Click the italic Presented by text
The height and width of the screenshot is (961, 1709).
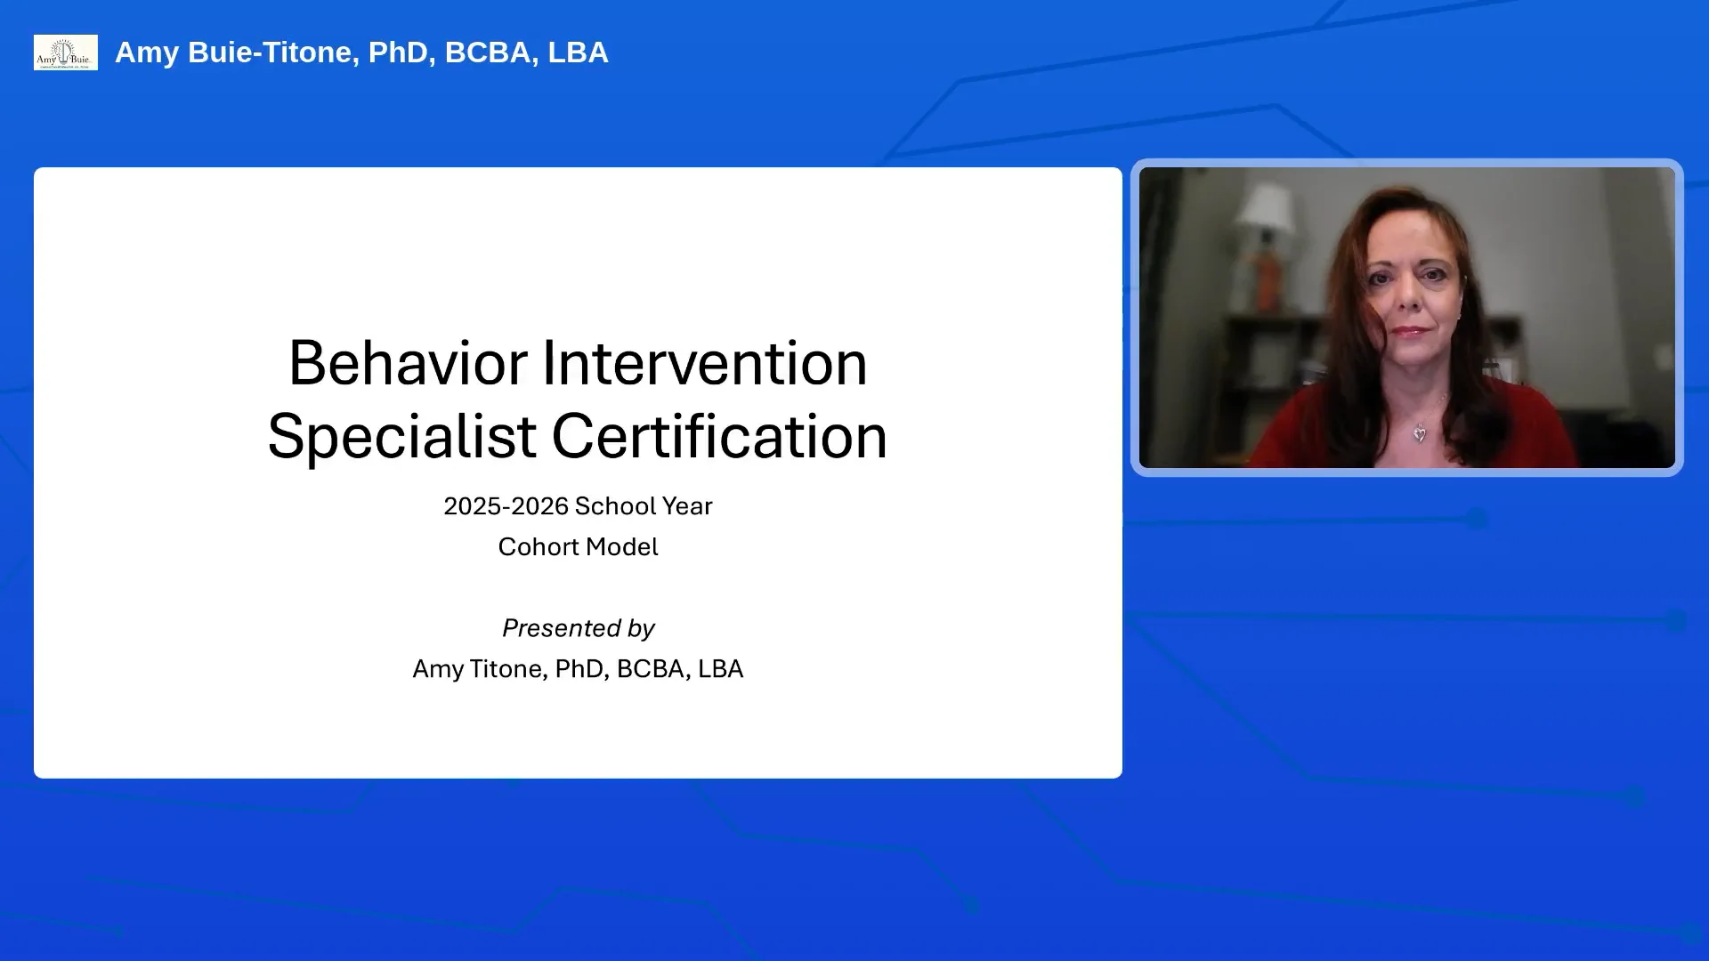[578, 628]
